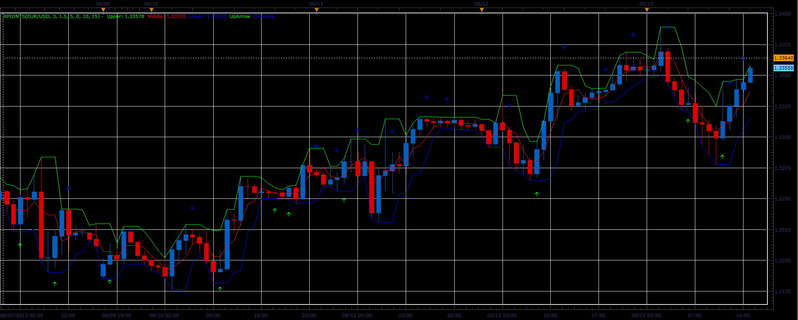Click the 1.3375 price axis label

783,45
